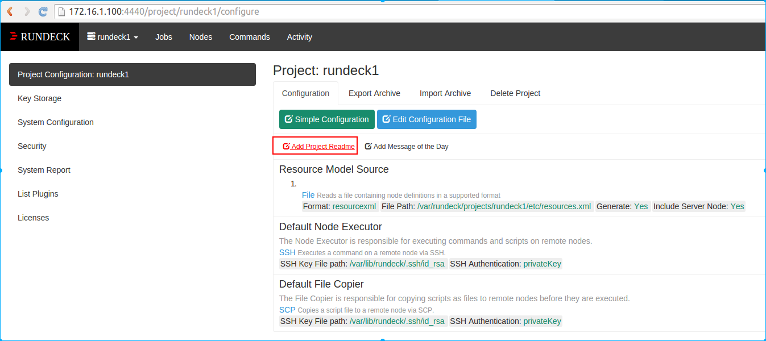The height and width of the screenshot is (341, 766).
Task: Click SSH key path under Default Node Executor
Action: pyautogui.click(x=397, y=264)
